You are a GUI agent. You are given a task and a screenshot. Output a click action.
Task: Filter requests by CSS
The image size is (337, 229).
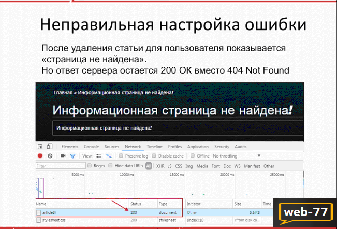click(179, 166)
